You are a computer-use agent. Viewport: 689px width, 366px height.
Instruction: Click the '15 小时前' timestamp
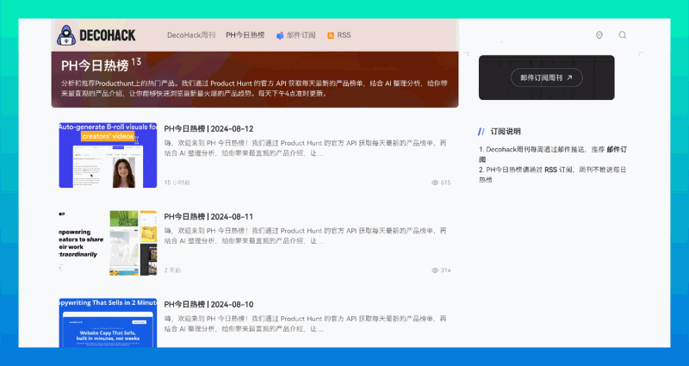(177, 183)
